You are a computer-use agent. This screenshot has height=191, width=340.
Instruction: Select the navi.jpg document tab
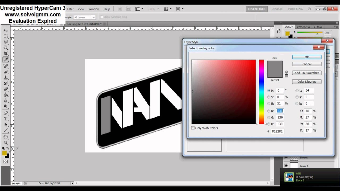[84, 24]
